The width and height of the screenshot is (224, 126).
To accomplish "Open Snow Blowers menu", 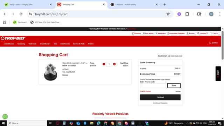I will [45, 44].
